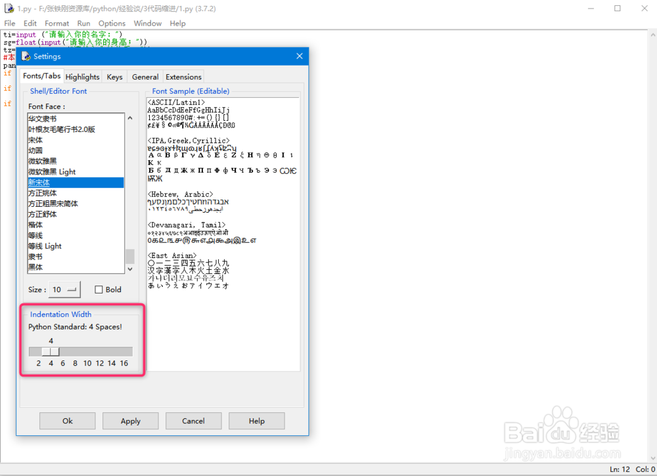Click the Help button in Settings
The image size is (657, 476).
click(256, 421)
